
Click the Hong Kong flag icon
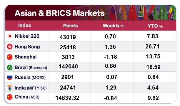(x=10, y=47)
